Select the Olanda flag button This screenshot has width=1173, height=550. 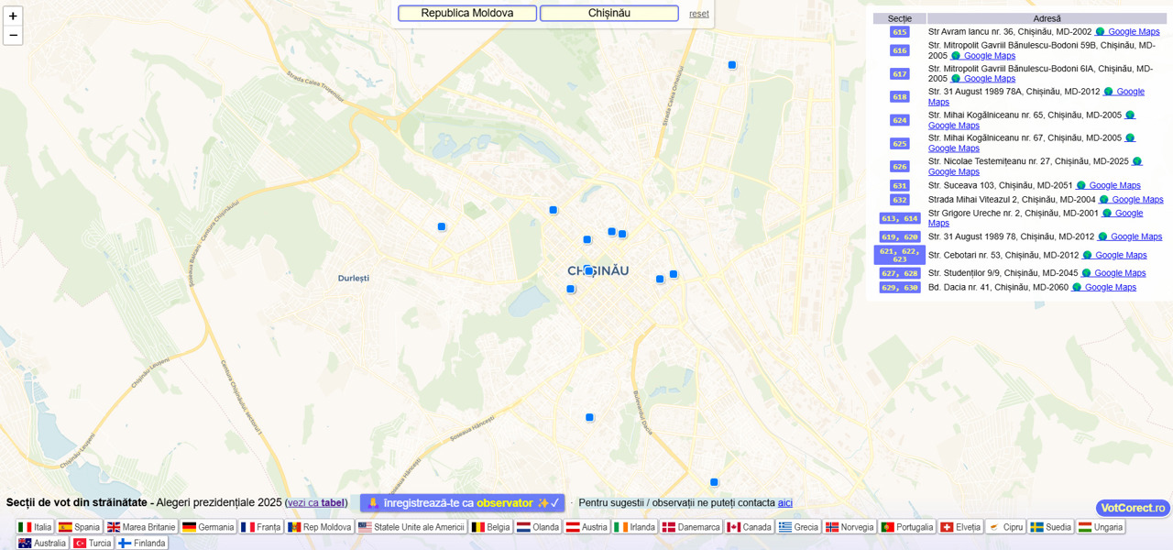pyautogui.click(x=538, y=527)
